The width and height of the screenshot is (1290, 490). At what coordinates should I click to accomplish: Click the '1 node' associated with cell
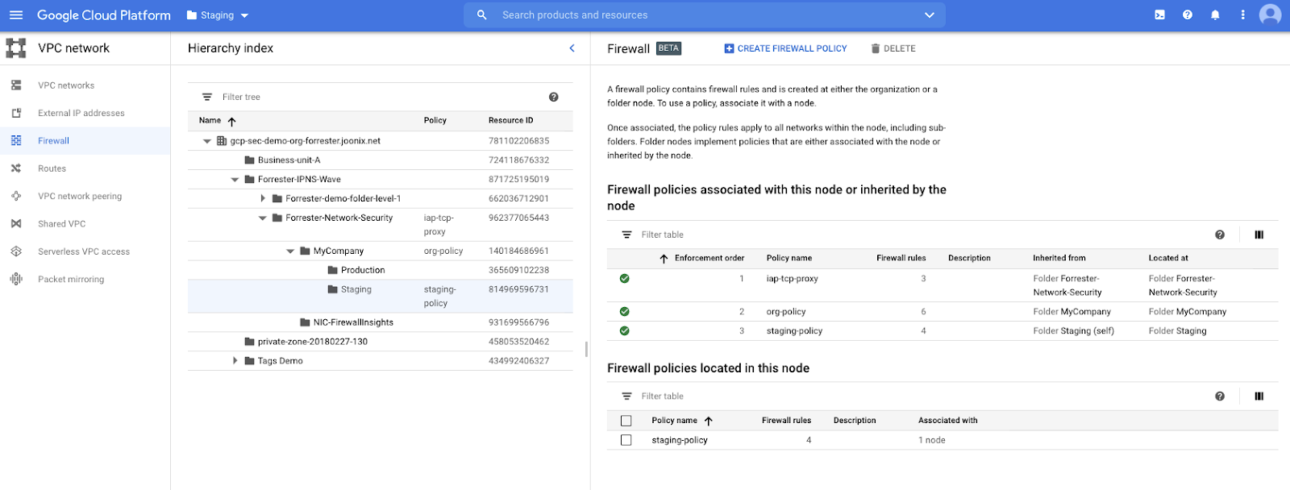point(932,440)
